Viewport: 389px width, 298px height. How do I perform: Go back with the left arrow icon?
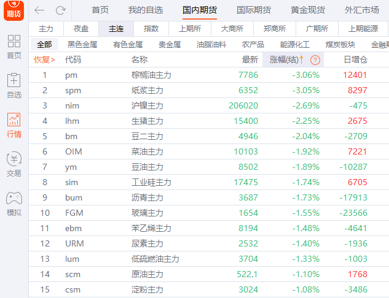(39, 10)
